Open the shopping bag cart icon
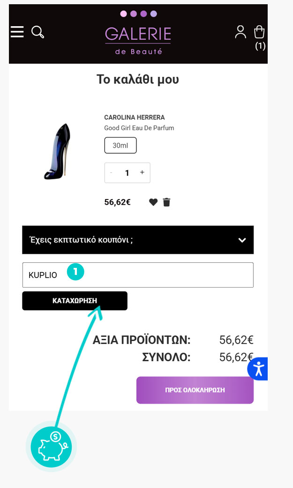Image resolution: width=293 pixels, height=488 pixels. click(x=259, y=32)
